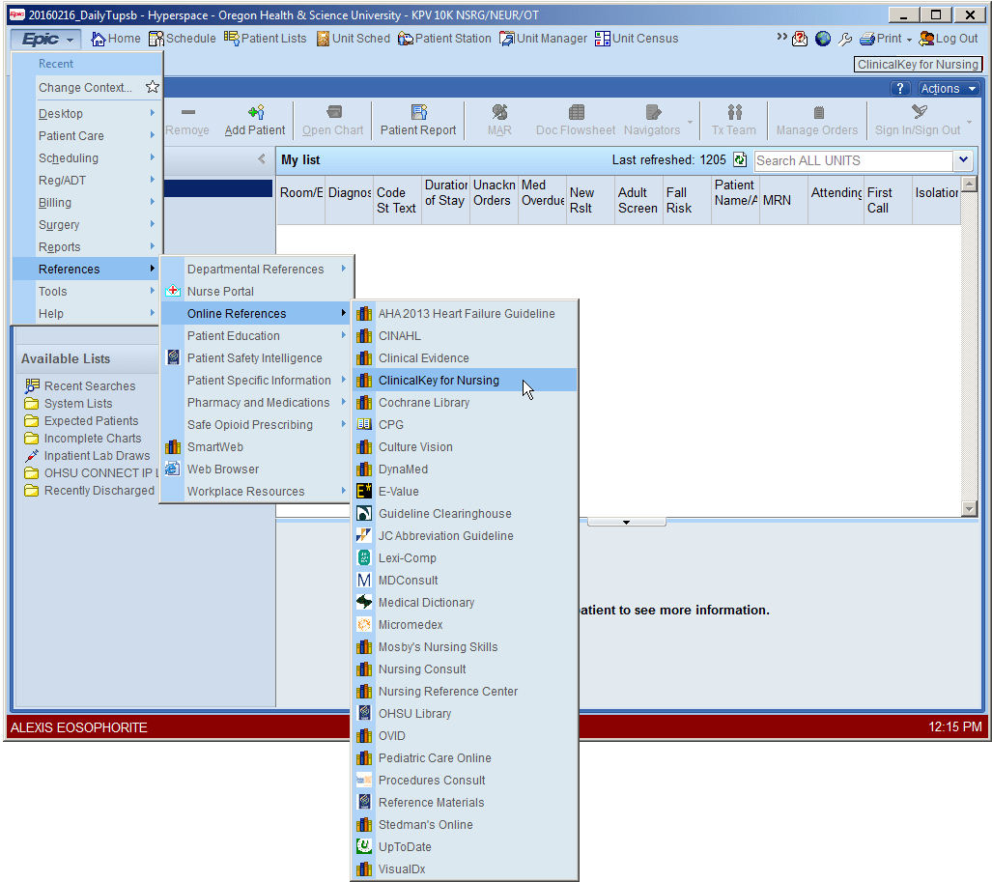Launch Micromedex
The width and height of the screenshot is (992, 882).
pyautogui.click(x=465, y=625)
